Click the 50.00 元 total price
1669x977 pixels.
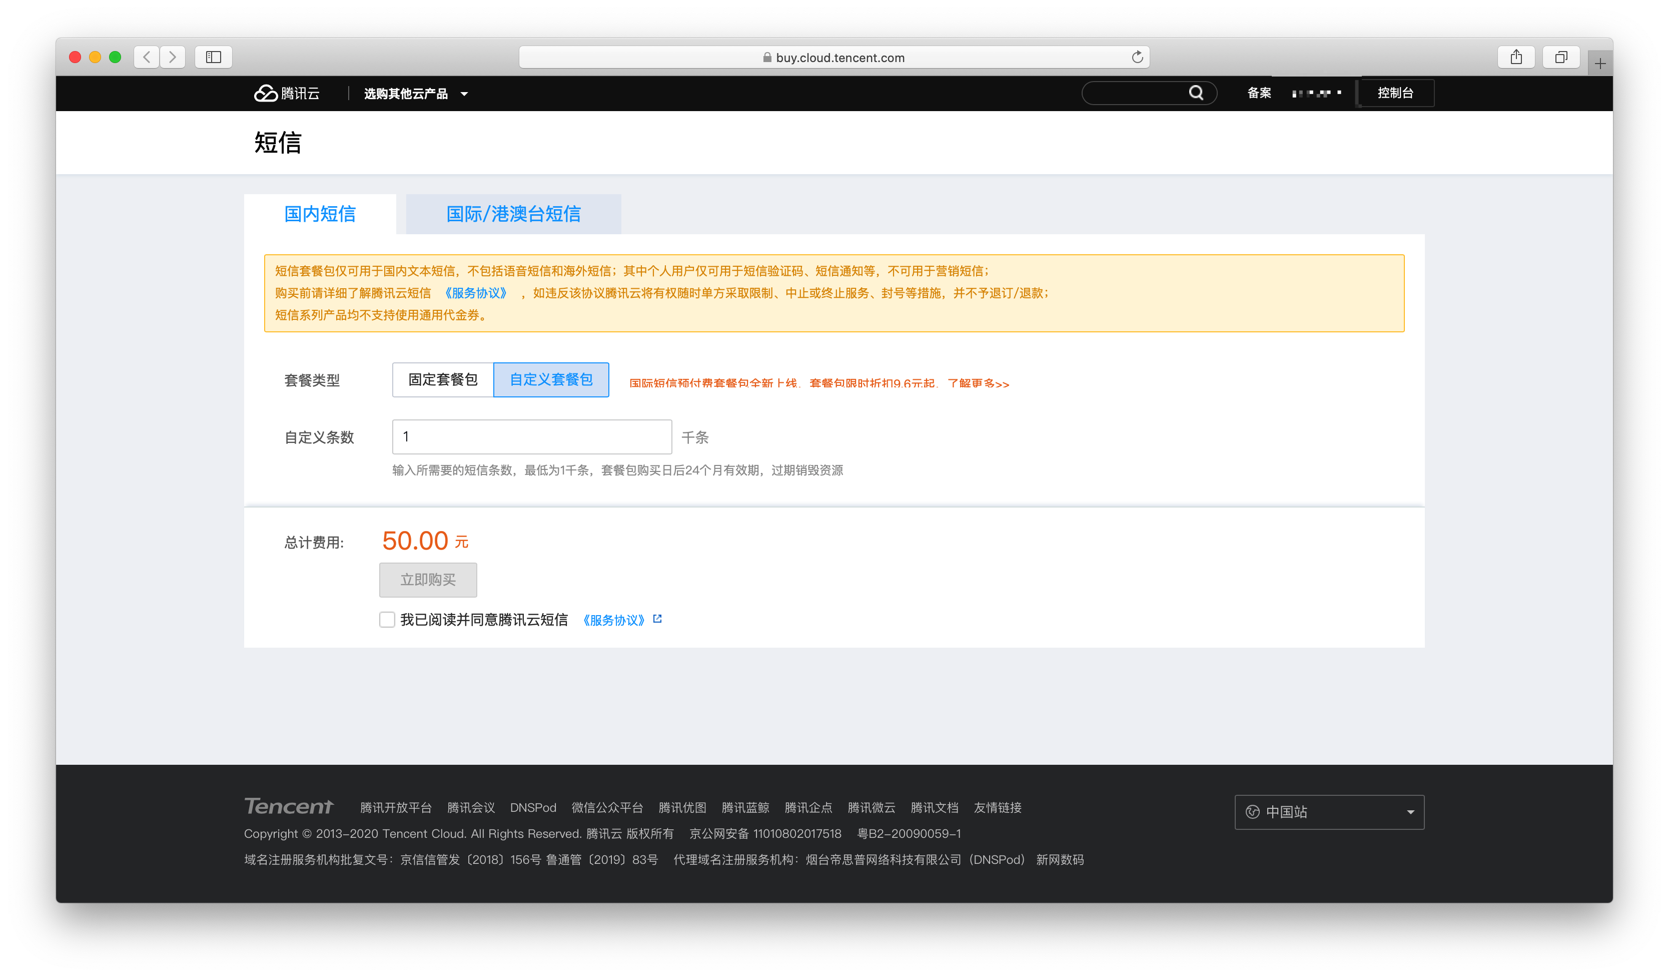[425, 541]
